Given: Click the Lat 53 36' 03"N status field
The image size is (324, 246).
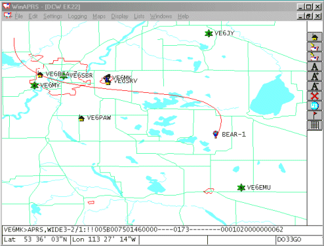Looking at the screenshot, I should pos(36,239).
